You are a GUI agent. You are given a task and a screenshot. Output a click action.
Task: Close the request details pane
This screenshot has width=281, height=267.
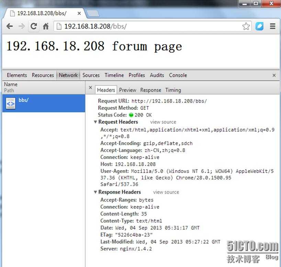pyautogui.click(x=90, y=88)
